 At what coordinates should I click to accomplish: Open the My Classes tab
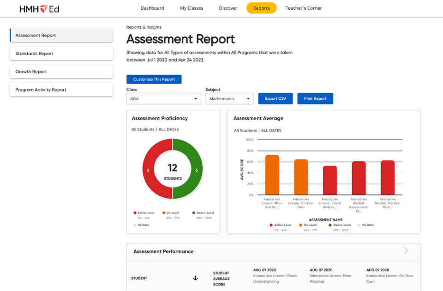(192, 8)
